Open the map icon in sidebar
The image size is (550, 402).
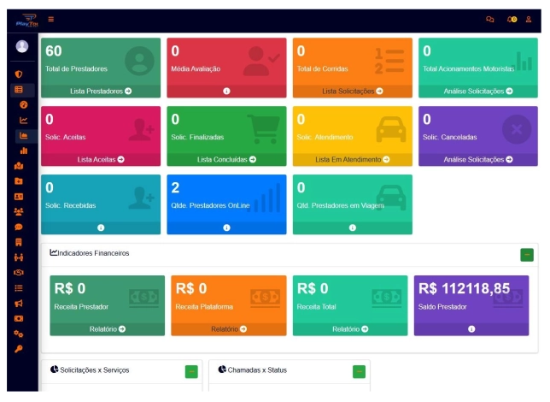click(19, 166)
